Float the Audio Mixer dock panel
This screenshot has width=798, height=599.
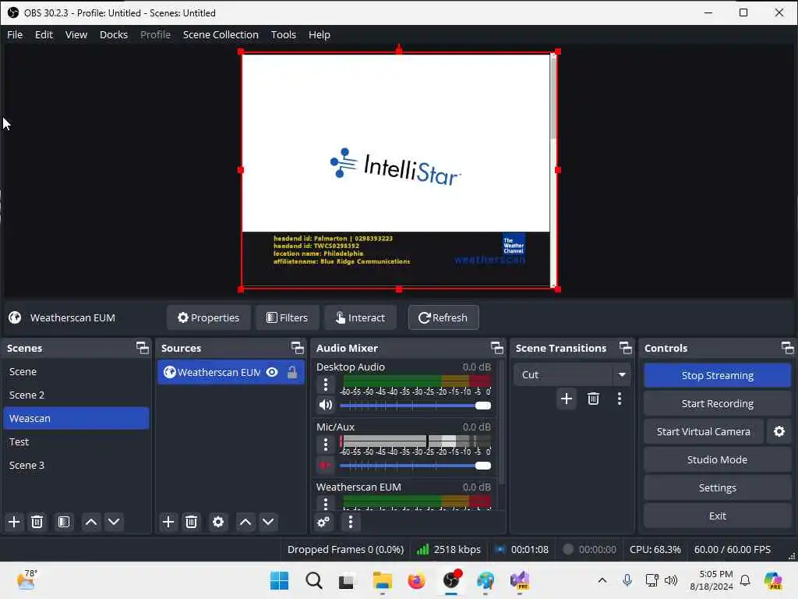pos(496,348)
